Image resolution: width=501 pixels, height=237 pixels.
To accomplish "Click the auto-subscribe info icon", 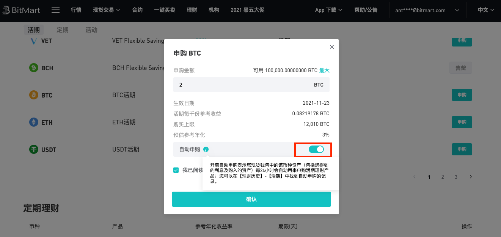I will (206, 149).
